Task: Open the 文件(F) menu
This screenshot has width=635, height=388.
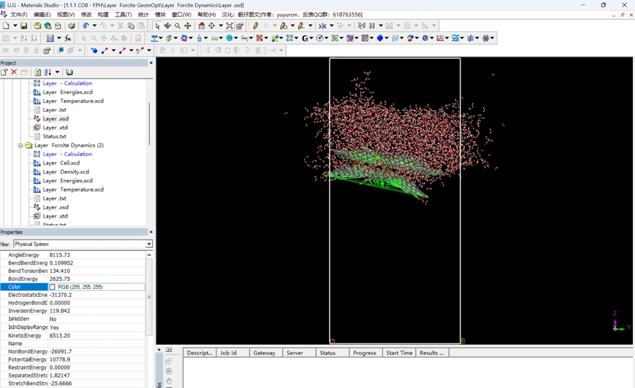Action: coord(19,15)
